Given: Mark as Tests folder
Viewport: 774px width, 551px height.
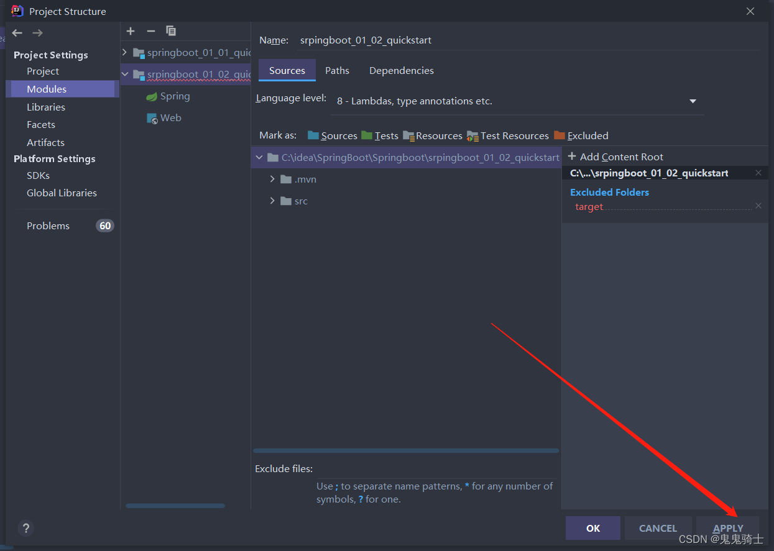Looking at the screenshot, I should pyautogui.click(x=380, y=135).
